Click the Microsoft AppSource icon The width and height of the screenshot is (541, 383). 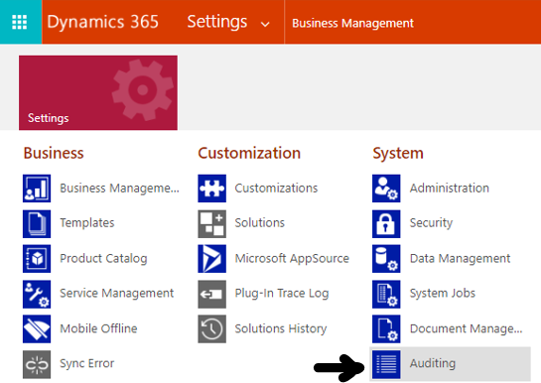pyautogui.click(x=211, y=259)
